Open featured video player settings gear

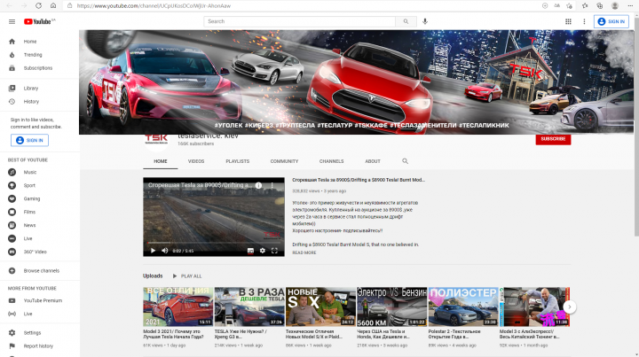(263, 251)
